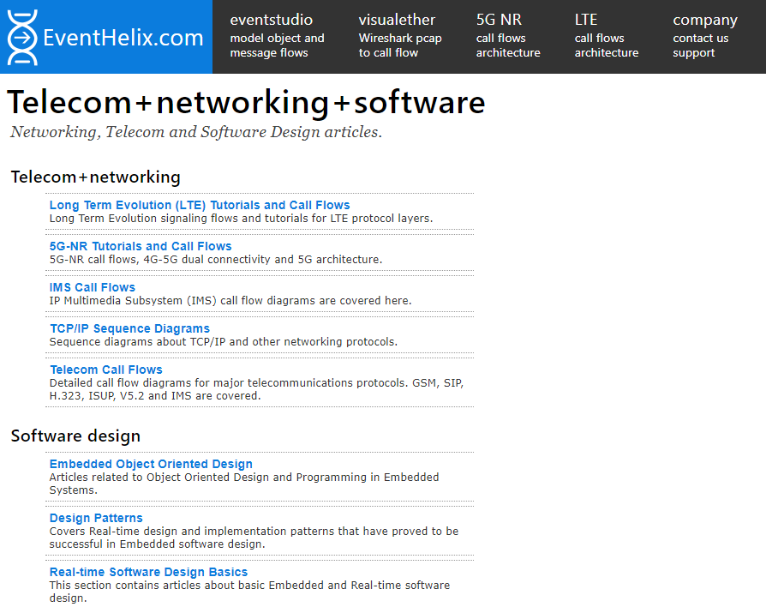Click the EventHelix DNA helix logo icon

tap(22, 38)
